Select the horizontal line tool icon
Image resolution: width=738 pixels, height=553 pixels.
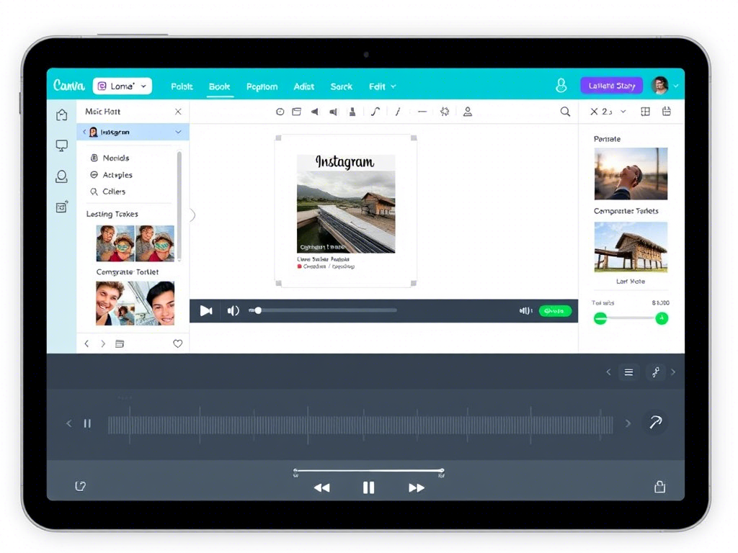point(422,112)
